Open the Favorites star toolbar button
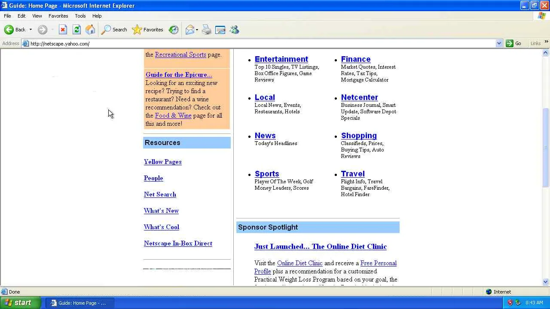 point(148,30)
